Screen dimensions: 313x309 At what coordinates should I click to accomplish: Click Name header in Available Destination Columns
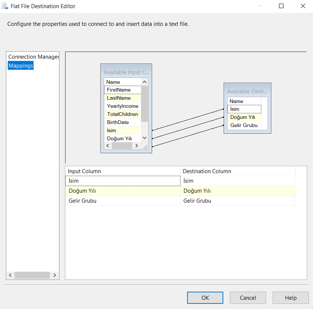[x=244, y=101]
